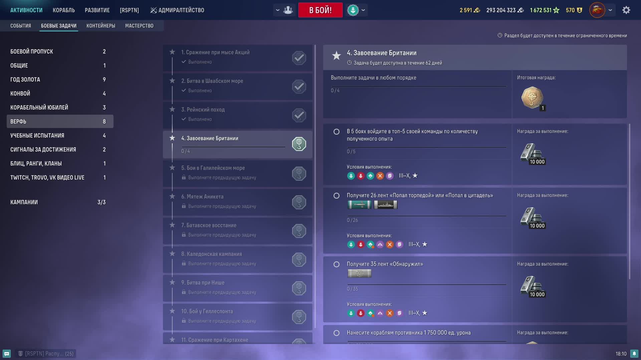
Task: Click the mission list vertical scrollbar
Action: pos(315,187)
